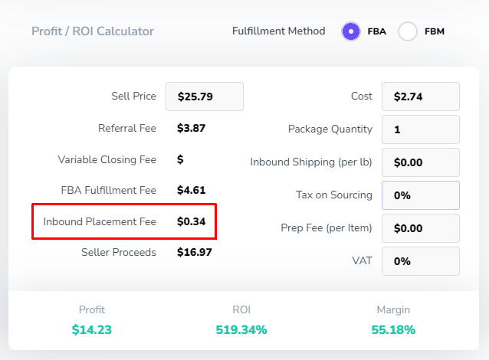The height and width of the screenshot is (360, 489).
Task: Click the Inbound Shipping (per lb) input
Action: pyautogui.click(x=420, y=162)
